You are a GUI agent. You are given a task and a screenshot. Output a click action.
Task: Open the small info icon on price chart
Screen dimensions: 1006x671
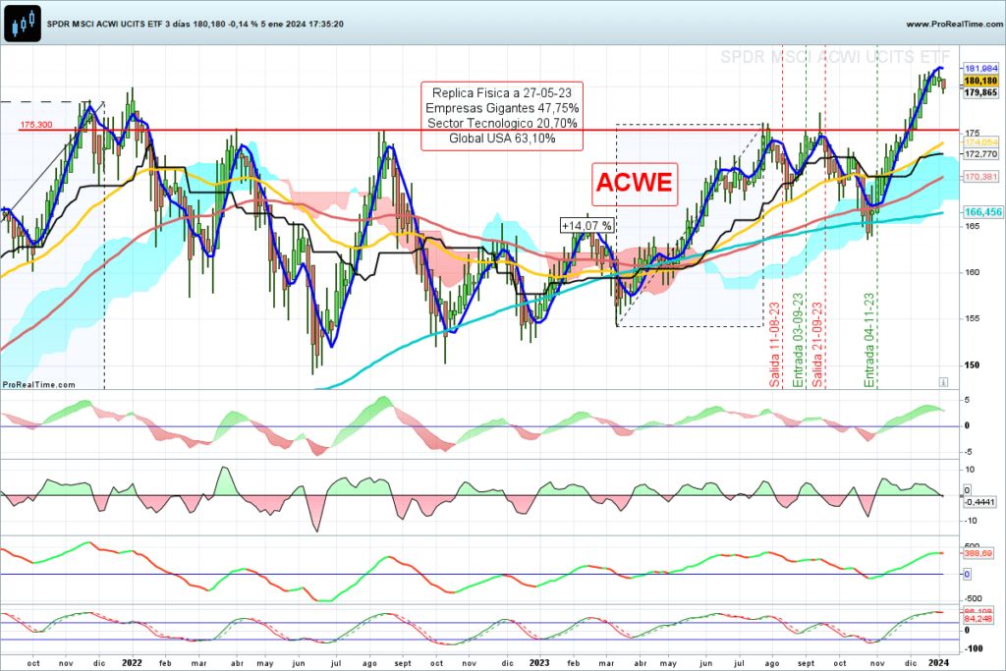point(943,382)
